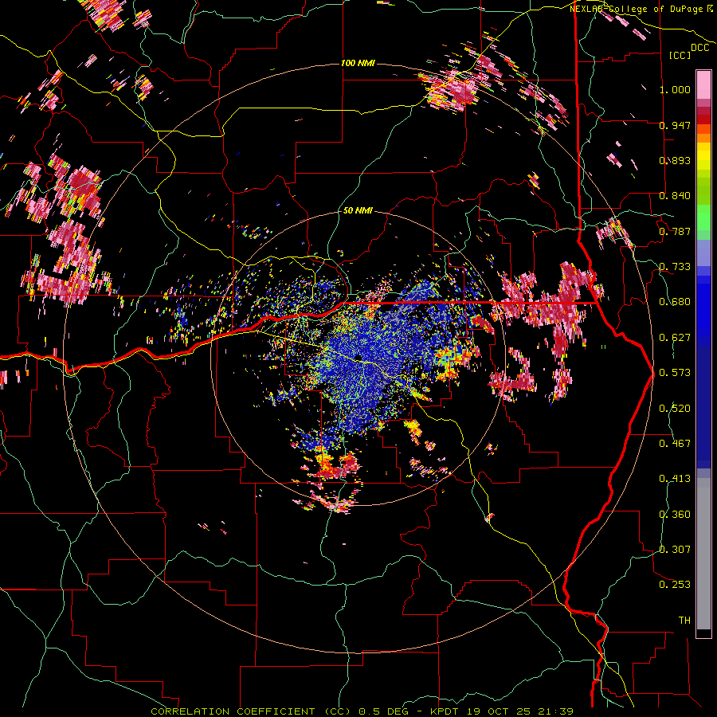The image size is (717, 717).
Task: Click the DCC label above the color scale
Action: tap(700, 48)
